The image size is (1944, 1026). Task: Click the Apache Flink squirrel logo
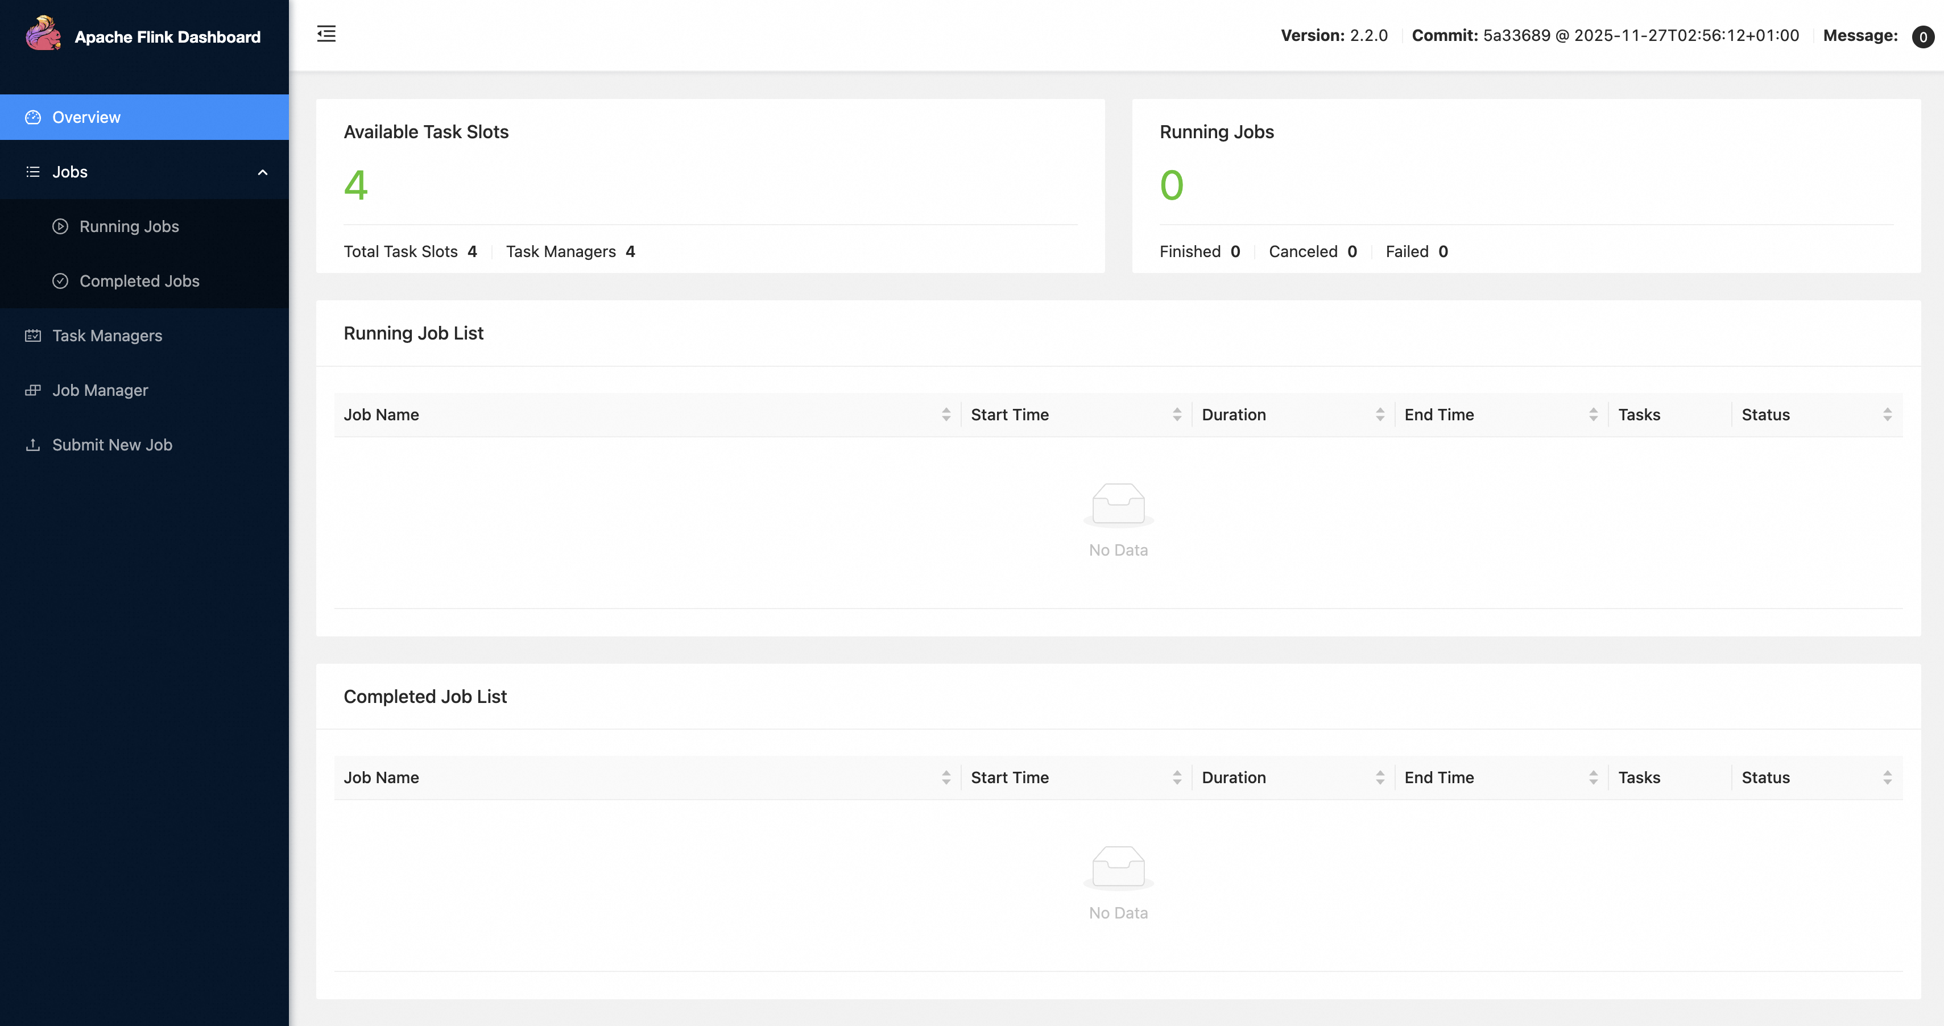click(x=43, y=33)
